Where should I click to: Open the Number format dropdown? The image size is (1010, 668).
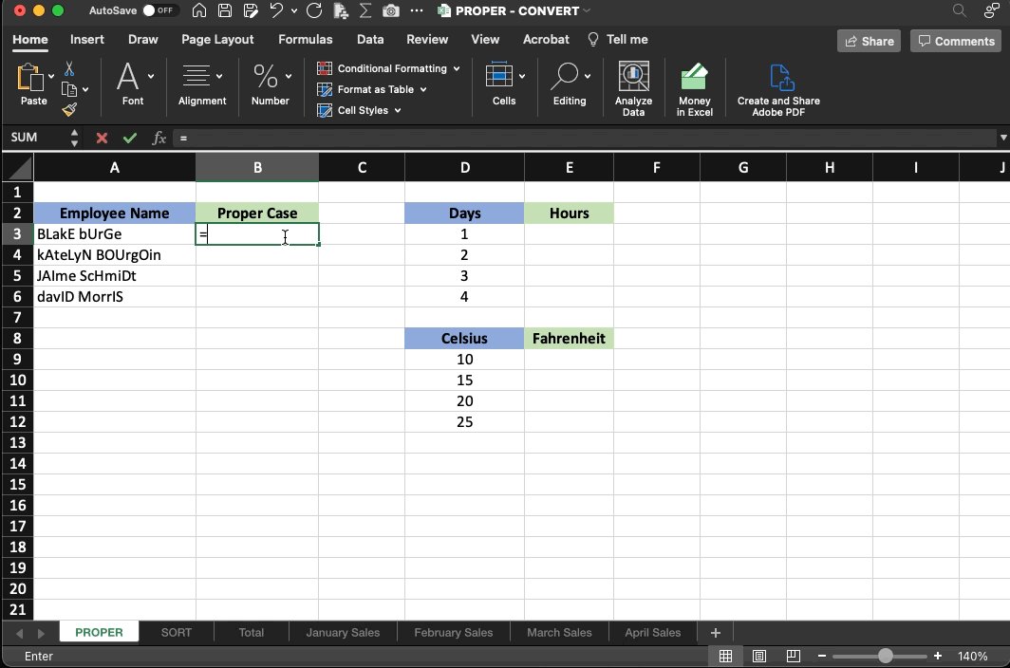[x=288, y=76]
